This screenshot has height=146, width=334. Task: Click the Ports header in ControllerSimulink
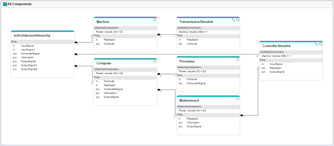tap(291, 60)
